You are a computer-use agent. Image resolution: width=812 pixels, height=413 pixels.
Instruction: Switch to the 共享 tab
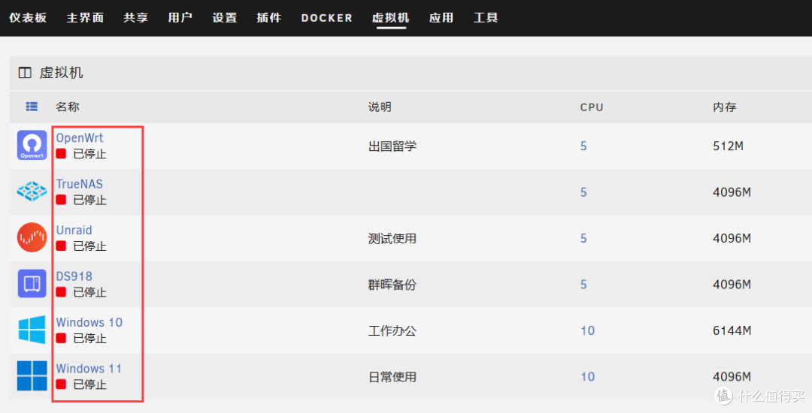(x=135, y=17)
